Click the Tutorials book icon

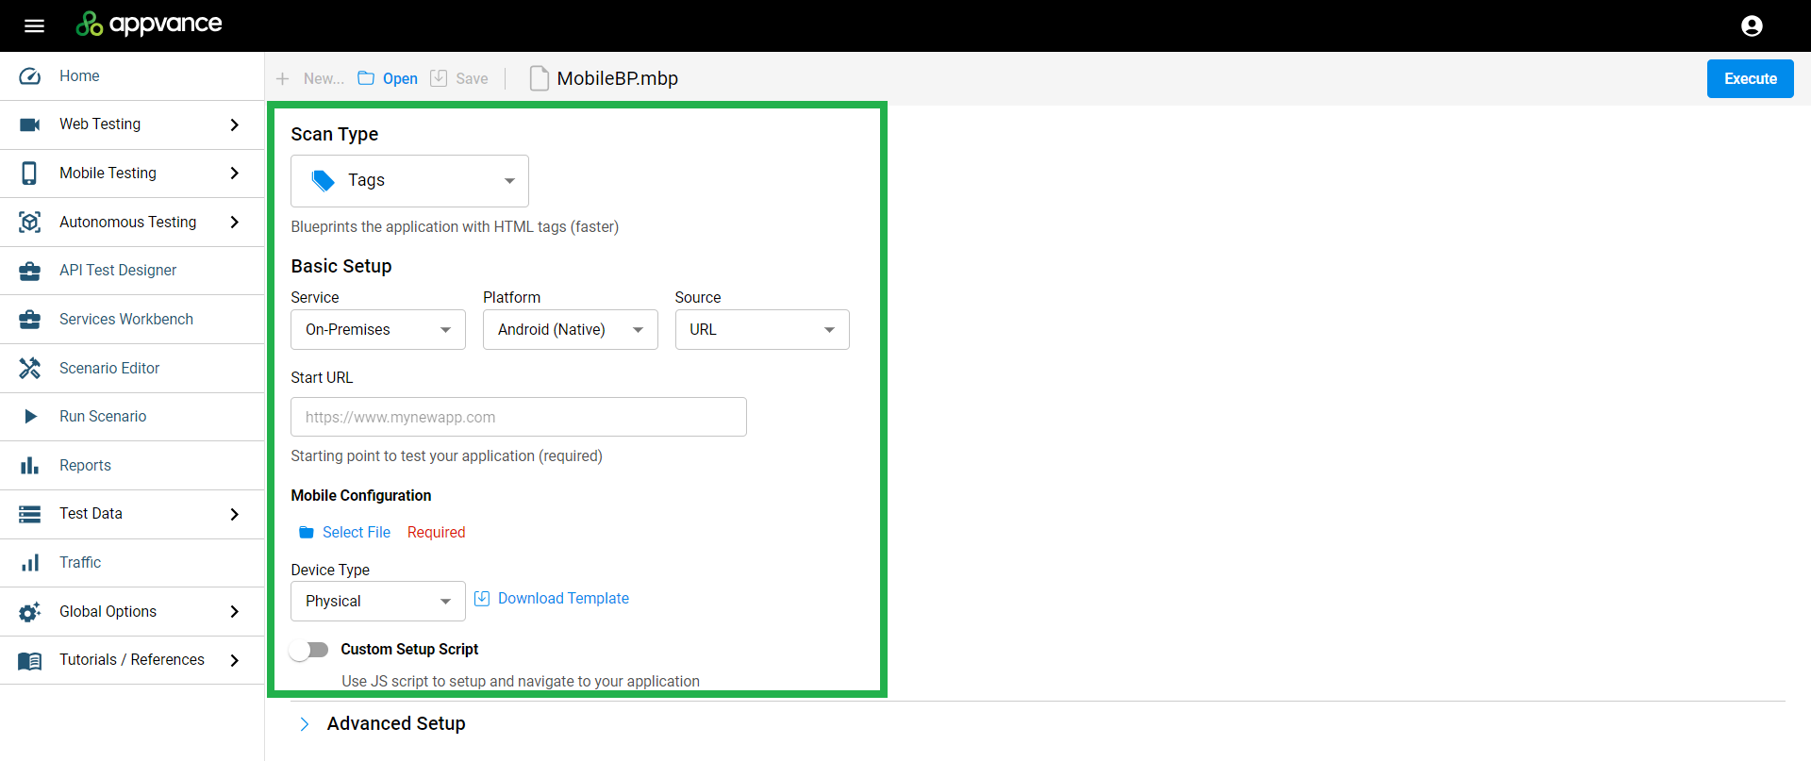click(30, 660)
